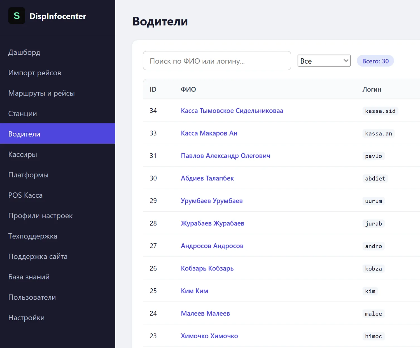
Task: Click ID cell 34
Action: tap(153, 111)
